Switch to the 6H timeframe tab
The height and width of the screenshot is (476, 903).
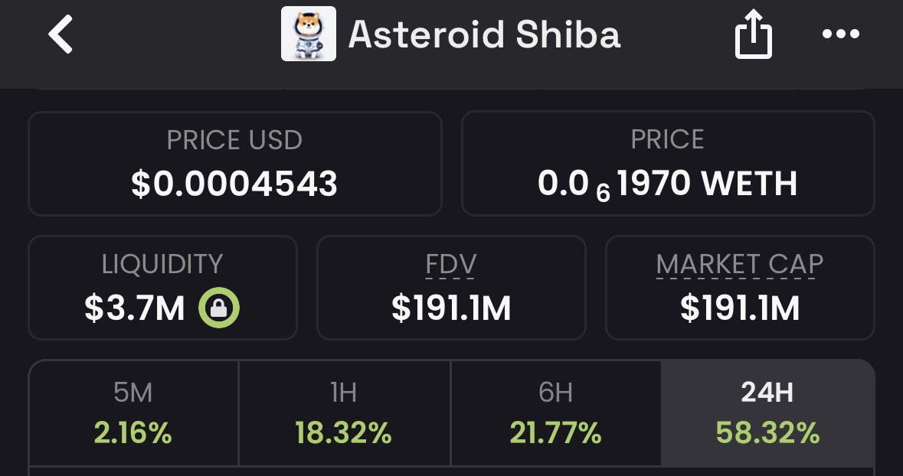[x=555, y=413]
